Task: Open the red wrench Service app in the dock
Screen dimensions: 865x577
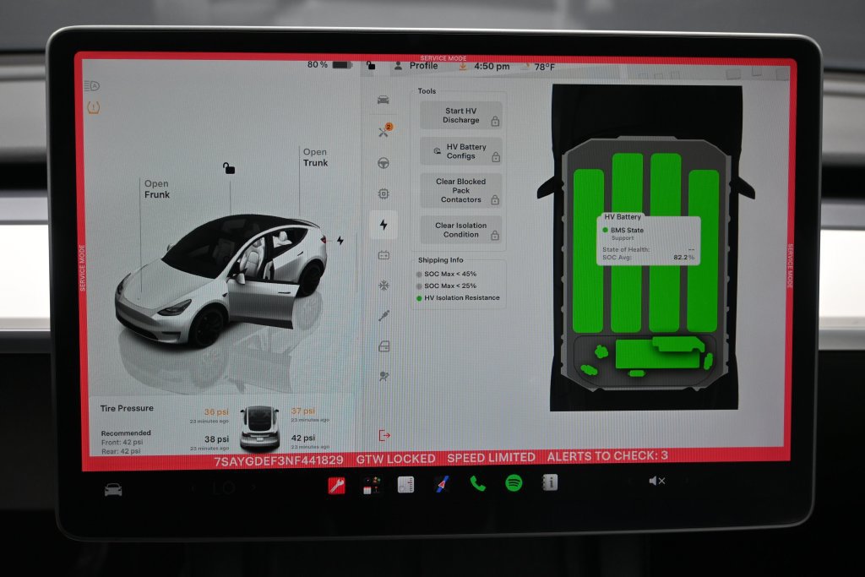Action: click(336, 485)
